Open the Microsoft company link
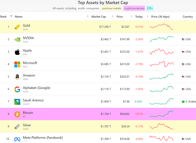The height and width of the screenshot is (143, 196). coord(30,63)
